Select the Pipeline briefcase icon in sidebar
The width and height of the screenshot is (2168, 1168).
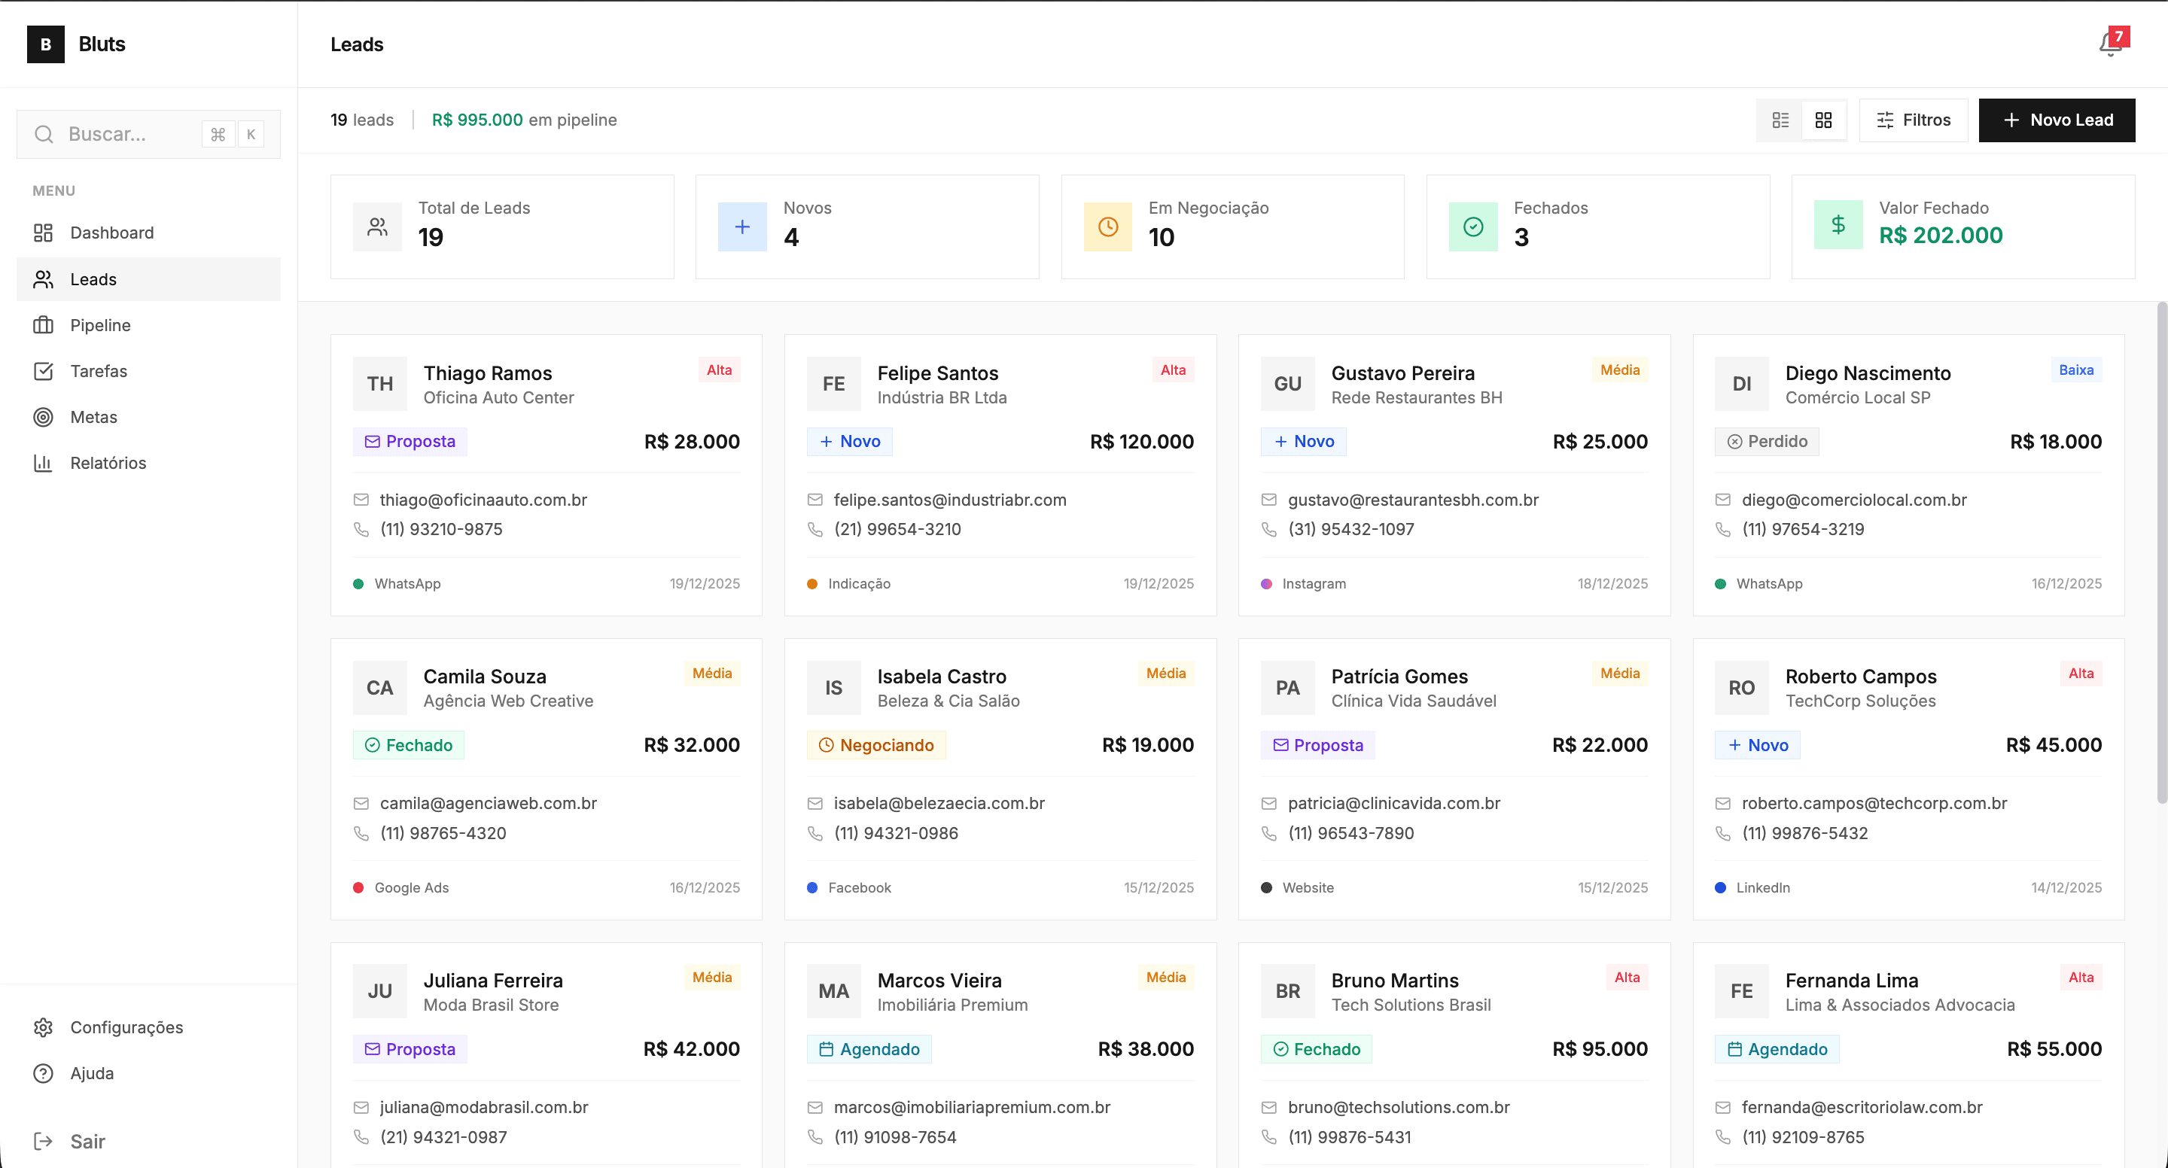44,325
